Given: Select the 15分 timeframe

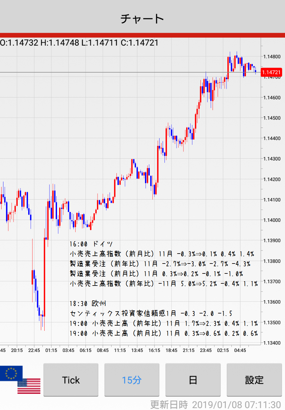Looking at the screenshot, I should [132, 380].
